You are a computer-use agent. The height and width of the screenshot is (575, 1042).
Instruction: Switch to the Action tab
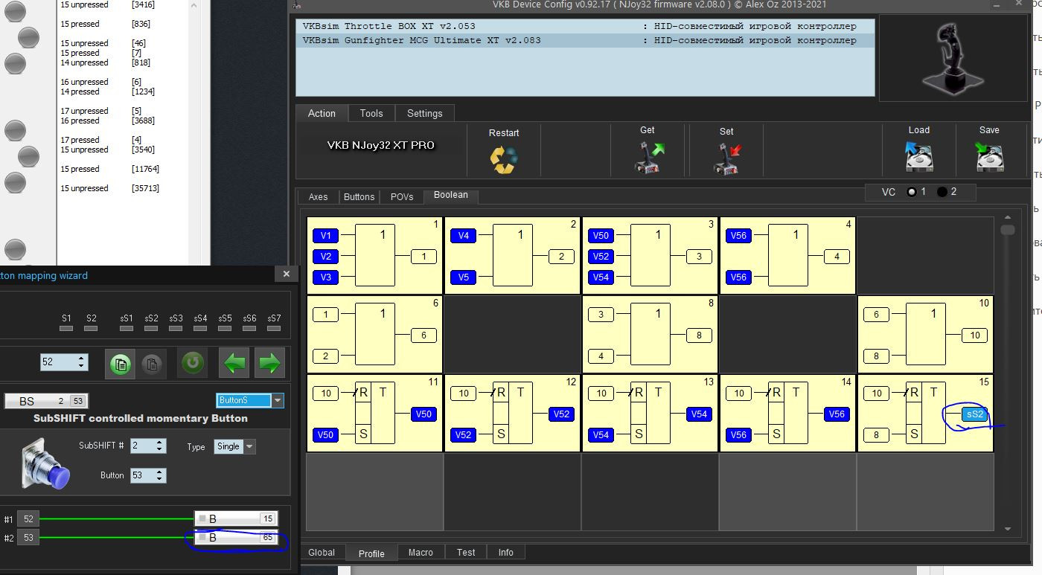point(322,113)
